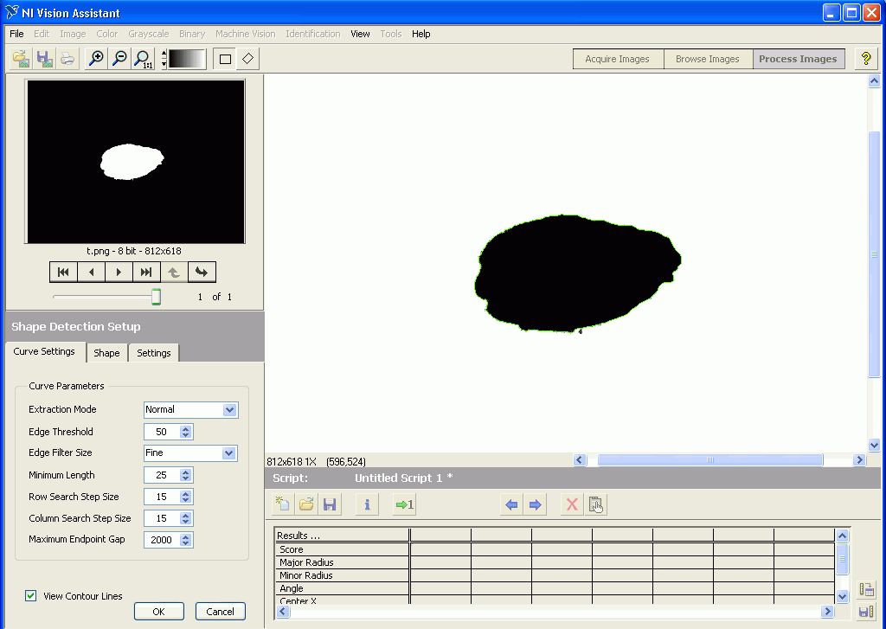886x629 pixels.
Task: Uncheck the View Contour Lines checkbox
Action: (x=31, y=596)
